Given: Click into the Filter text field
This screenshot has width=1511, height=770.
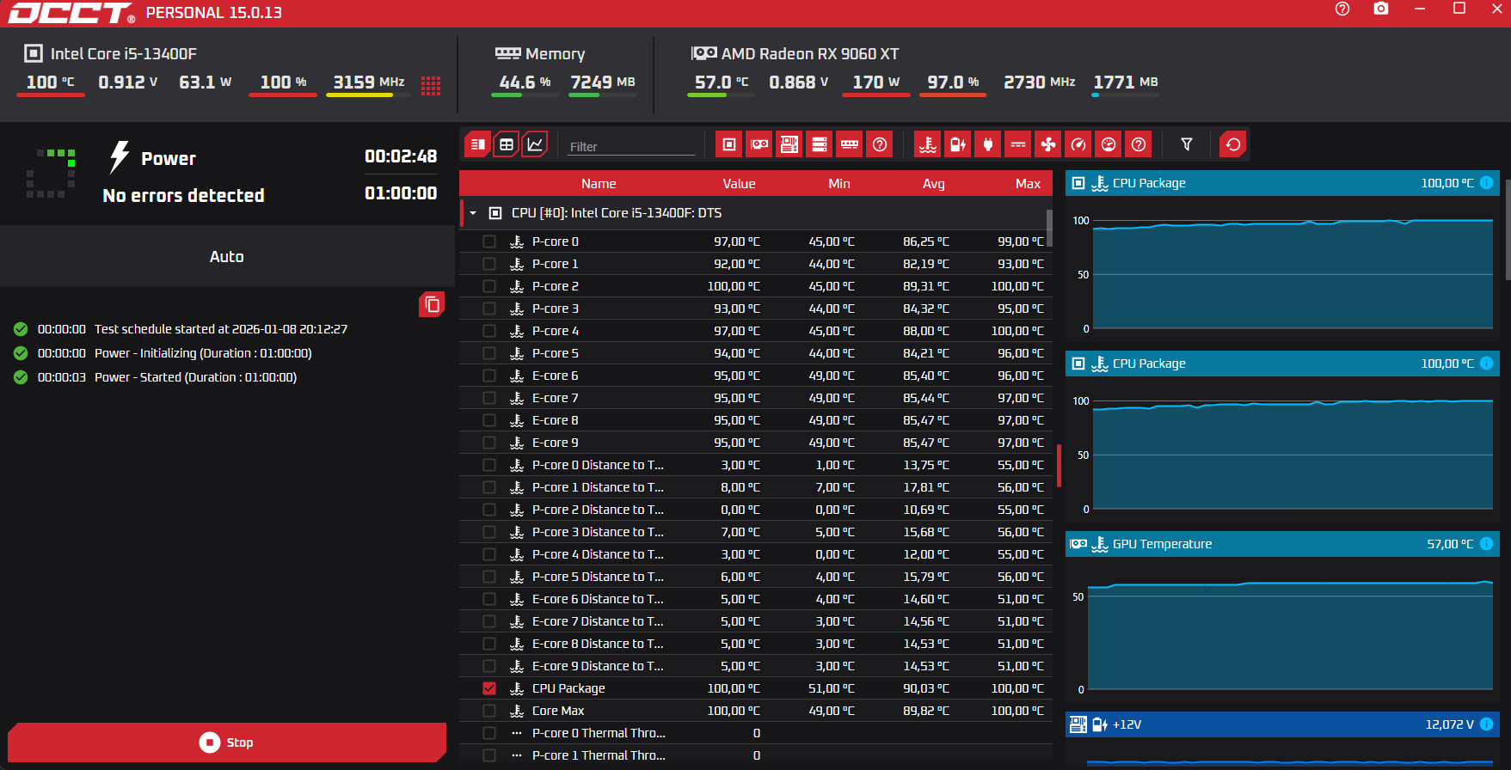Looking at the screenshot, I should pos(631,147).
